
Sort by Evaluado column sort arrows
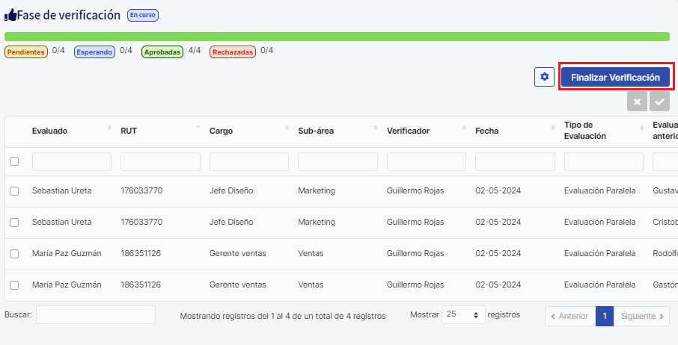tap(110, 131)
